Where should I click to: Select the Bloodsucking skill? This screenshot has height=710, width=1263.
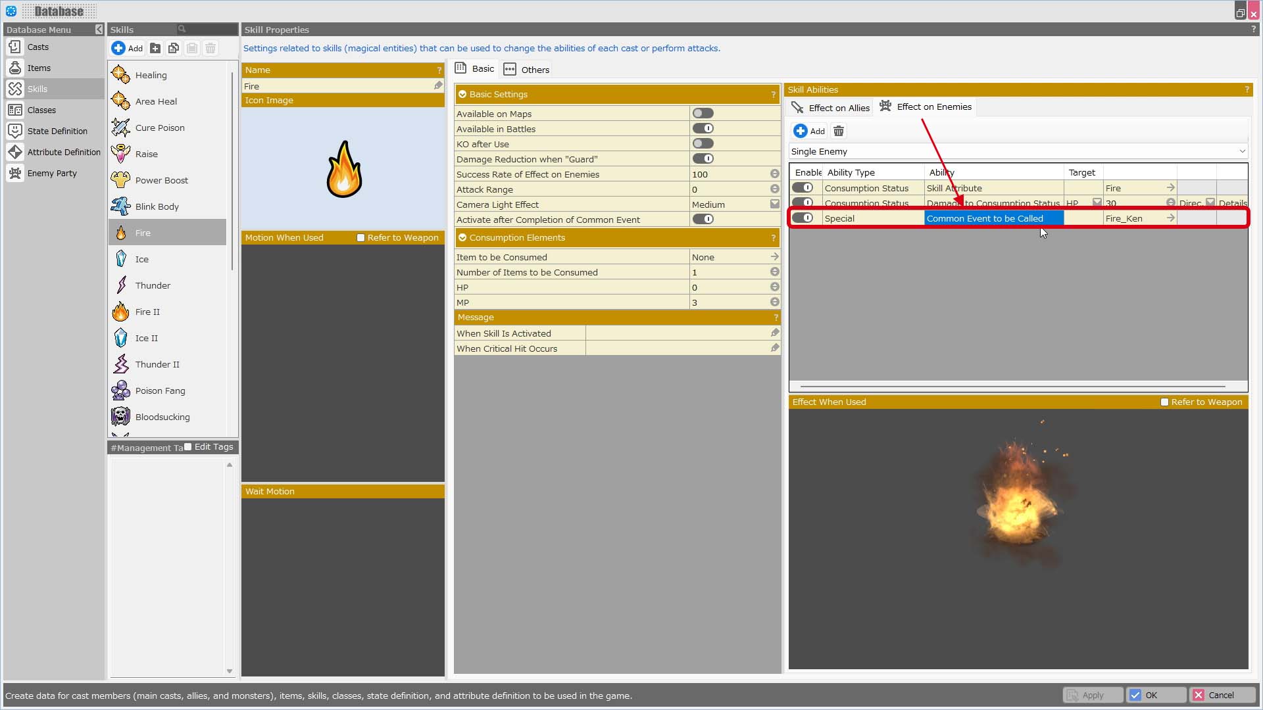(168, 417)
